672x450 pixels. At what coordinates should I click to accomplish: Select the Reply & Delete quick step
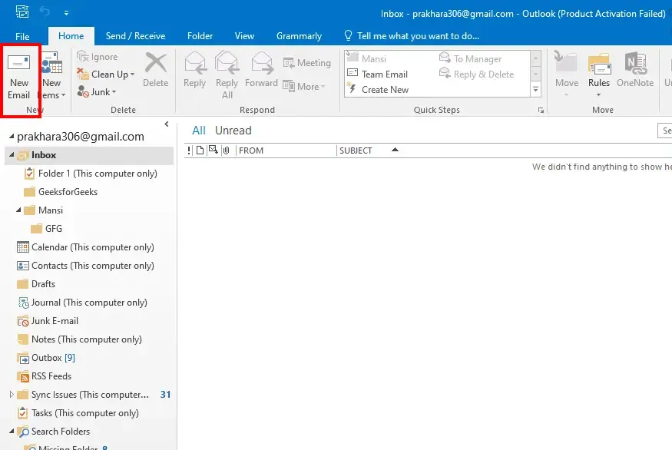click(477, 74)
